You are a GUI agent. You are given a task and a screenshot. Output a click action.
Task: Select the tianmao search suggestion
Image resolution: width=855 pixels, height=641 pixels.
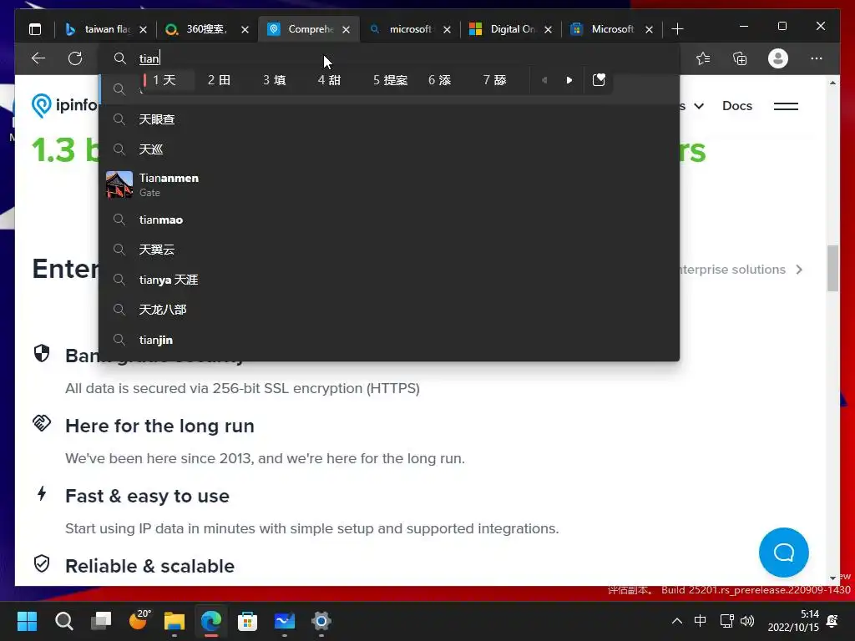pyautogui.click(x=389, y=220)
